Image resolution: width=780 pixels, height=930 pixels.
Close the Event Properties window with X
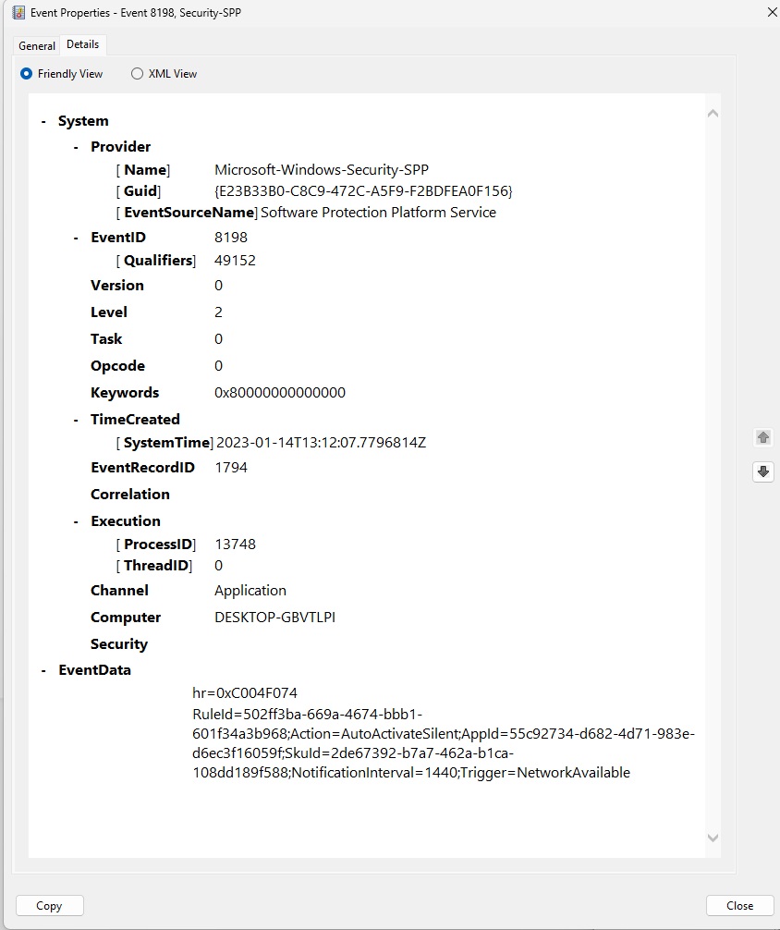[x=772, y=12]
